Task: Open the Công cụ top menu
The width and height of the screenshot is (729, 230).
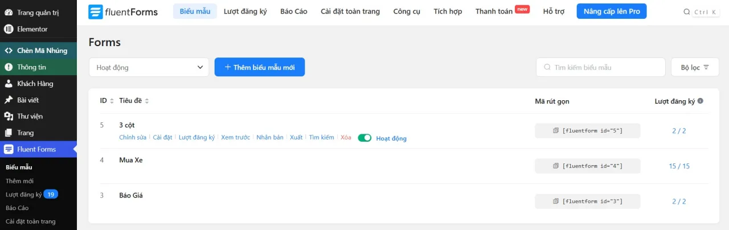Action: pyautogui.click(x=407, y=11)
